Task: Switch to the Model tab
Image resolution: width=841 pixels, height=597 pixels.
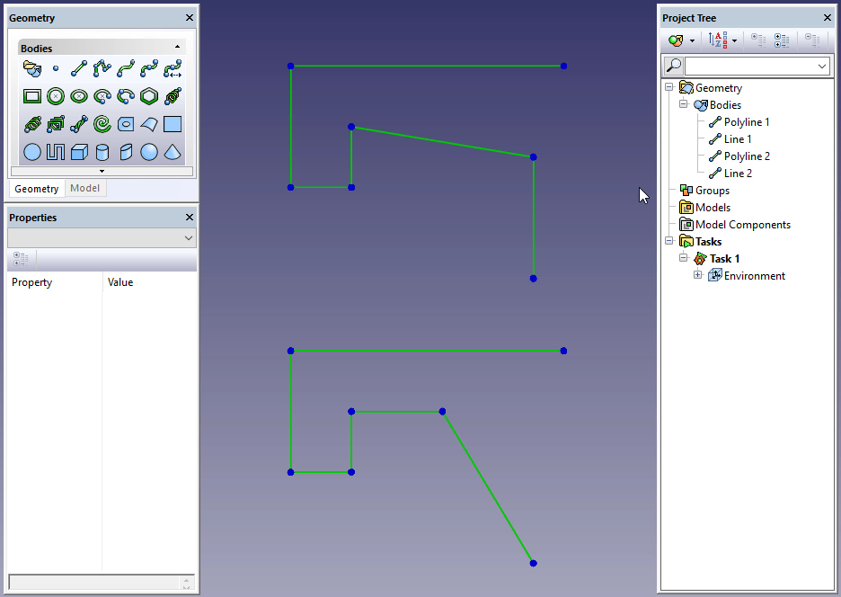Action: [x=85, y=189]
